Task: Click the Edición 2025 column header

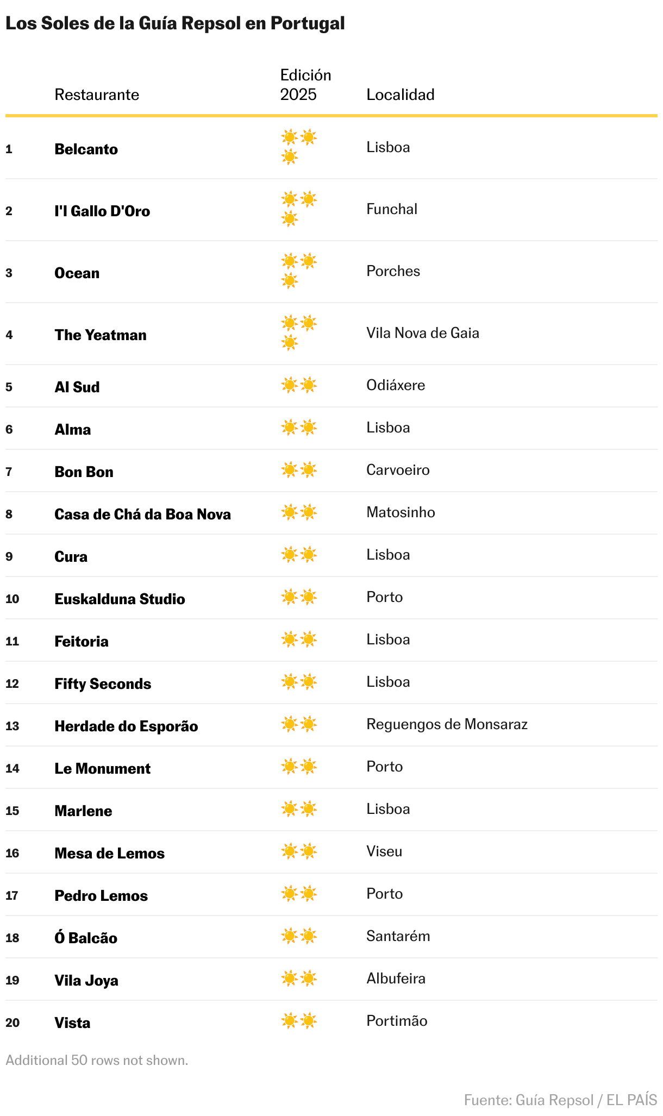Action: pos(305,85)
